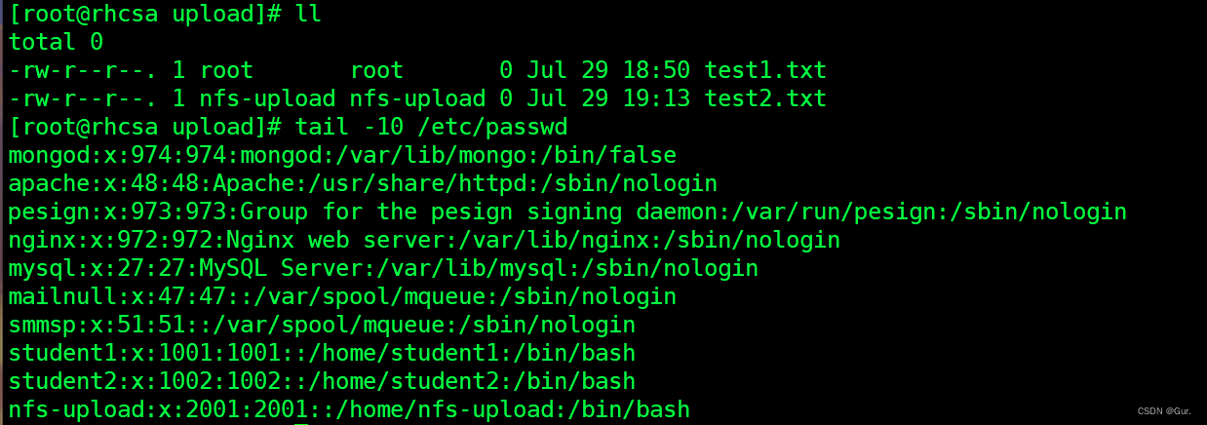
Task: Click the smmsp user entry line
Action: [x=321, y=324]
